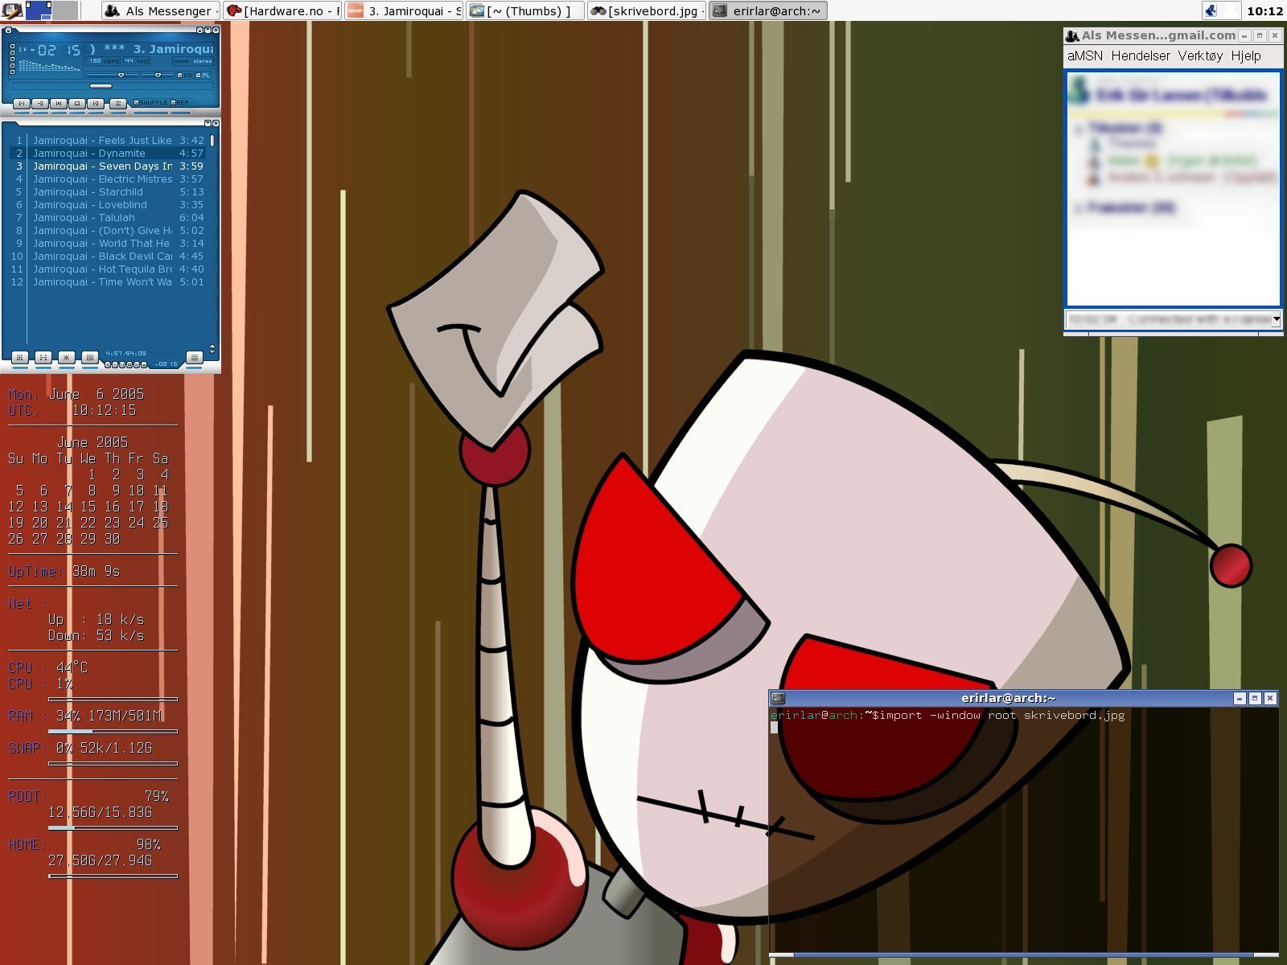Select track 'Jamiroquai - Feels Just Like'
This screenshot has width=1287, height=965.
point(107,140)
